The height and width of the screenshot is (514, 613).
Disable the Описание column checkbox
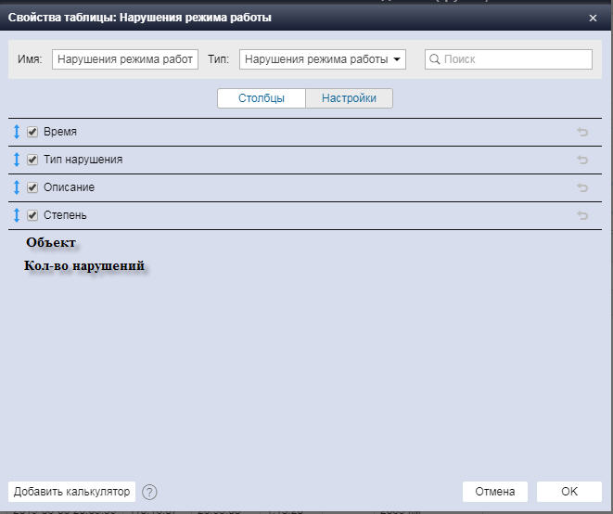[32, 187]
